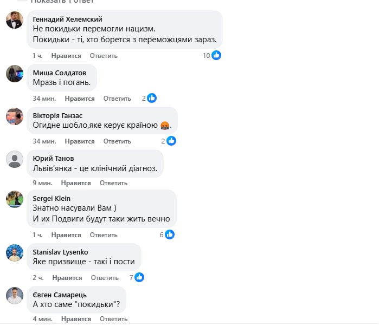The image size is (379, 326).
Task: Like Sergei Klein's comment via Нравится
Action: 66,235
